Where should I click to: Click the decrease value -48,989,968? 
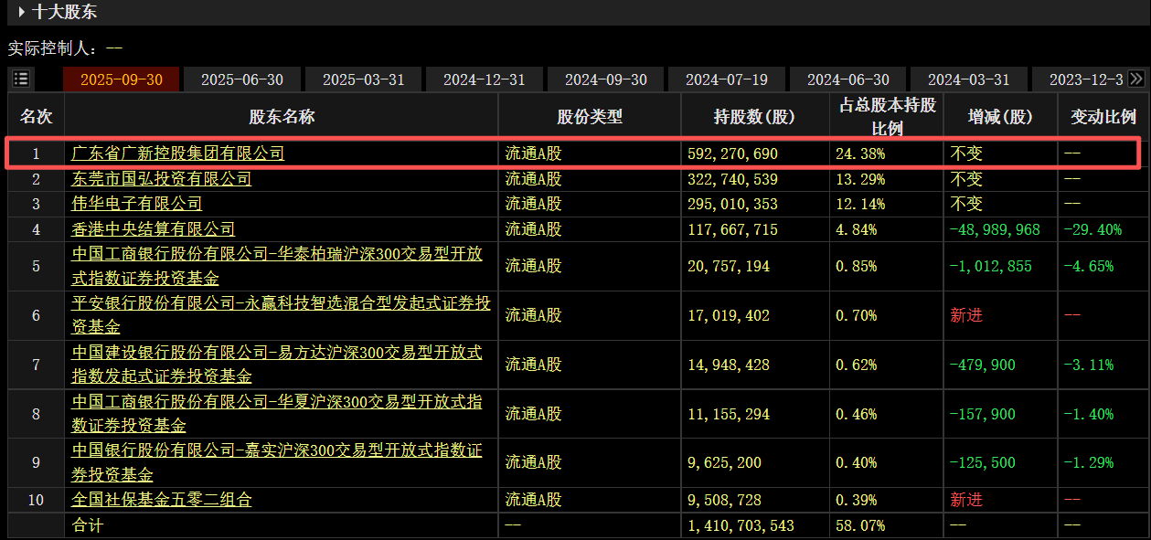coord(996,229)
